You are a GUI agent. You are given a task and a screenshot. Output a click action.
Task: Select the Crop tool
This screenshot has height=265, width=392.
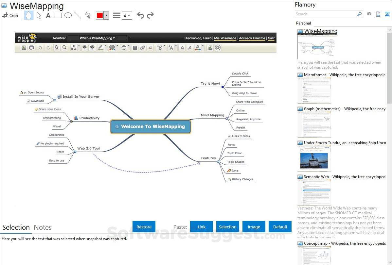click(x=10, y=15)
